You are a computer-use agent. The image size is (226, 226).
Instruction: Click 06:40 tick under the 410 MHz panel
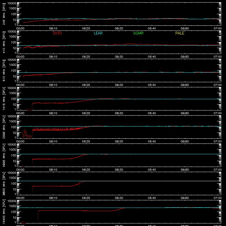152,57
